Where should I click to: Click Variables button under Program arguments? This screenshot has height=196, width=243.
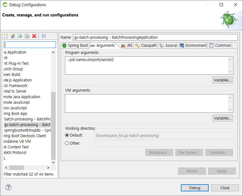tap(223, 80)
